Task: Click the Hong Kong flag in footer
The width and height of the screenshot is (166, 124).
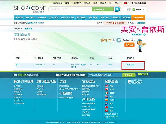Action: [107, 110]
